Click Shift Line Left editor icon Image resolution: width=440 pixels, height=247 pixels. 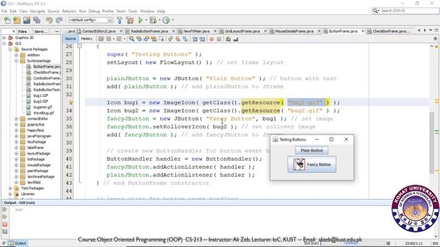[195, 39]
